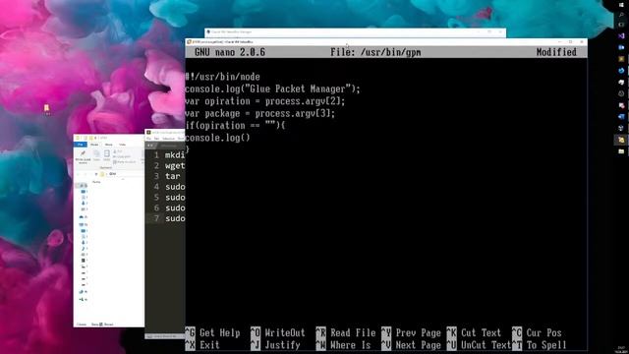Screen dimensions: 629x354
Task: Click '^T To Spell' nano shortcut
Action: [x=540, y=345]
